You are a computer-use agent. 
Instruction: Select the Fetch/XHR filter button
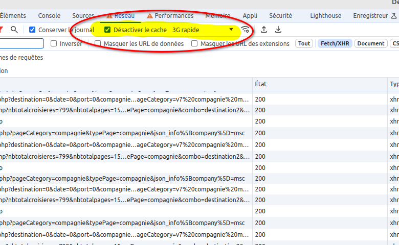334,44
